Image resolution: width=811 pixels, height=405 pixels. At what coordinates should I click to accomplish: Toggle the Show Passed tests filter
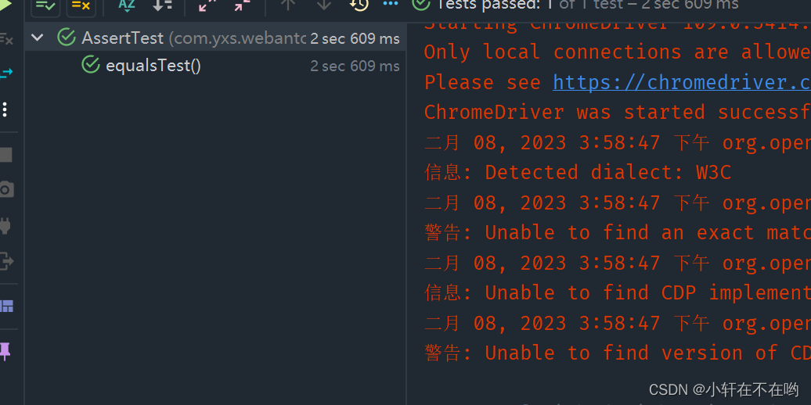(45, 5)
